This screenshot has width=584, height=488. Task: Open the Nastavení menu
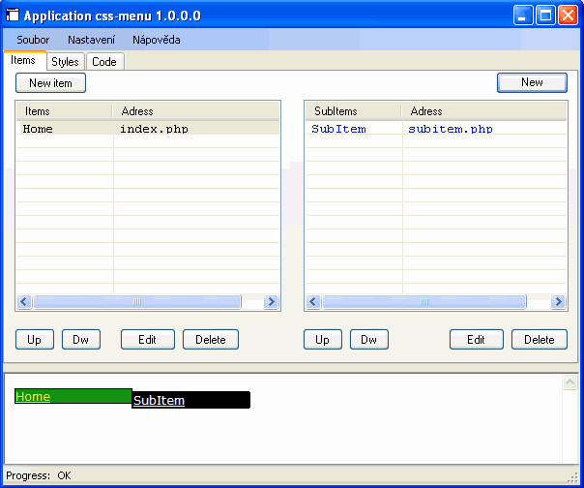pyautogui.click(x=91, y=40)
